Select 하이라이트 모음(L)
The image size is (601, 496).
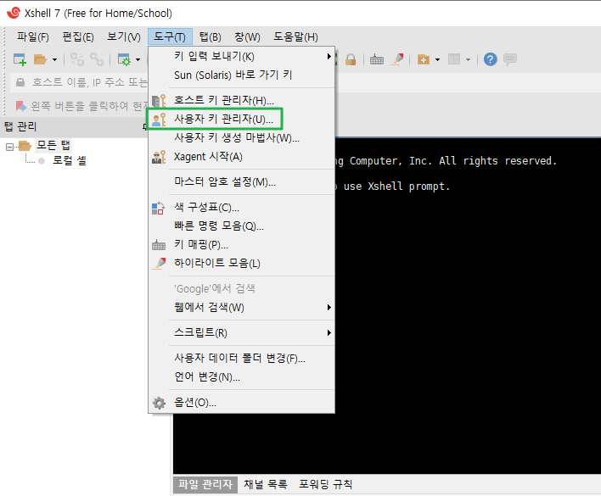point(241,264)
